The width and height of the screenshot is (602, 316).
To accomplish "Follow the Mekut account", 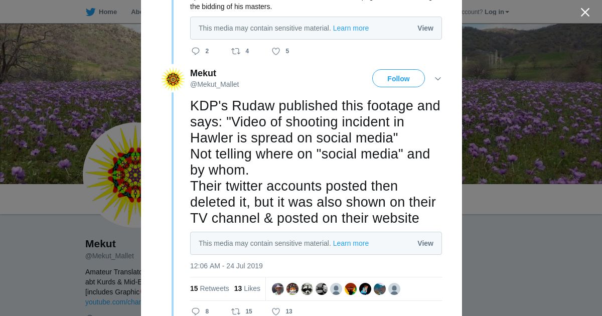I will (x=398, y=78).
